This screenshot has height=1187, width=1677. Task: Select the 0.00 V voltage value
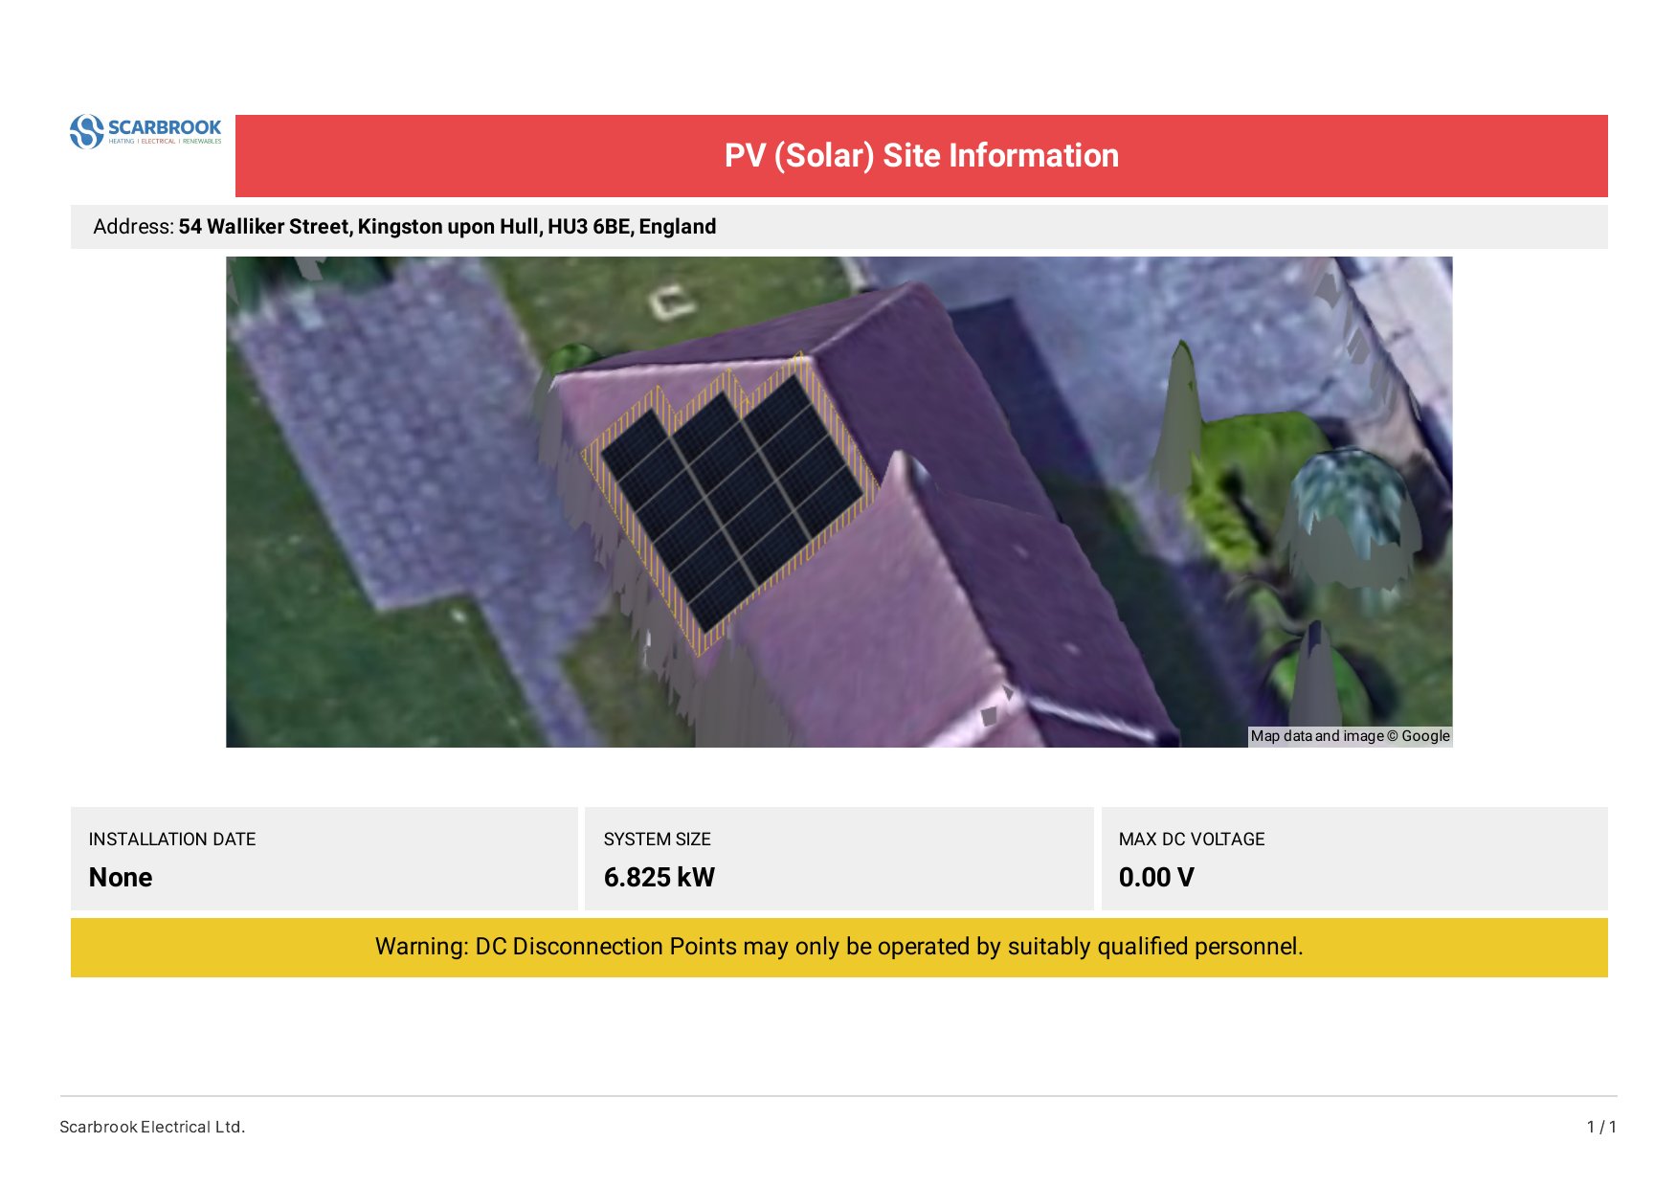1156,878
